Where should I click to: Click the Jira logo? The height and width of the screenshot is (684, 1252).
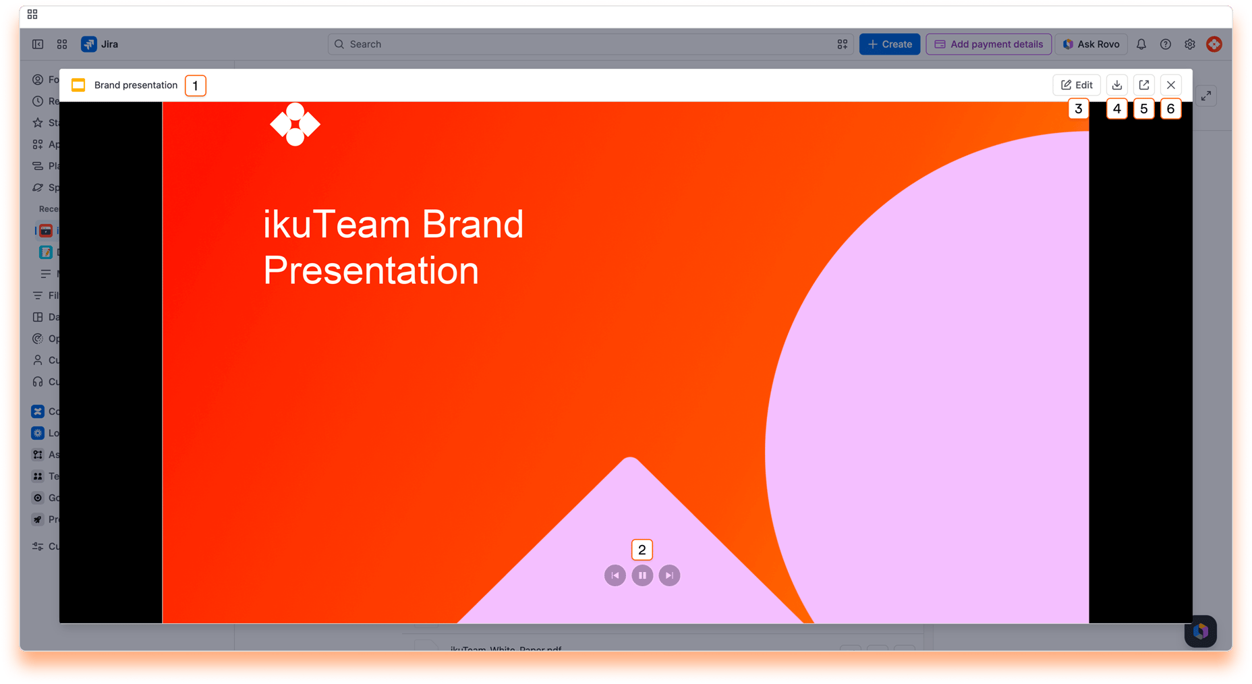[x=100, y=44]
